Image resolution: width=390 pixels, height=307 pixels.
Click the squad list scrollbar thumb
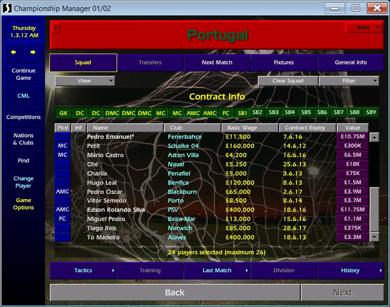[374, 210]
